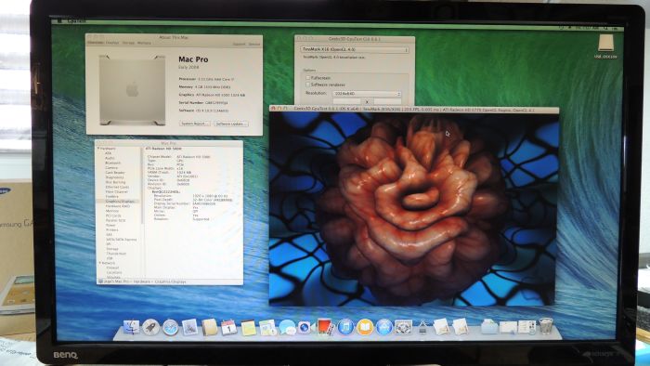Select PCI Cards in sidebar

point(113,216)
